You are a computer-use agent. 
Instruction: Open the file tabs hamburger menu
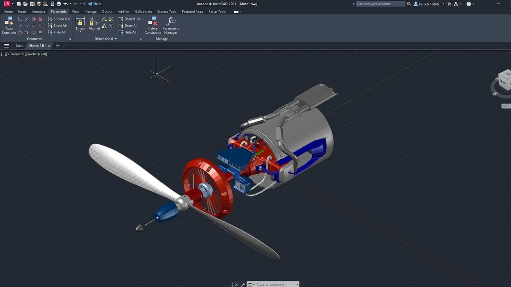tap(6, 46)
